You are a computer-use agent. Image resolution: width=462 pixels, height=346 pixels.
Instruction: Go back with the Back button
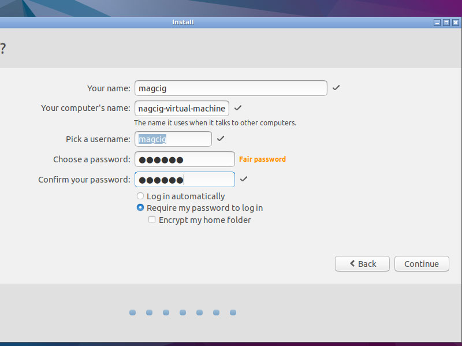pos(362,264)
